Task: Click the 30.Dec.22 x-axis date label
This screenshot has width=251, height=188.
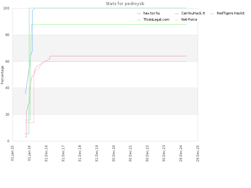Action: (x=147, y=154)
